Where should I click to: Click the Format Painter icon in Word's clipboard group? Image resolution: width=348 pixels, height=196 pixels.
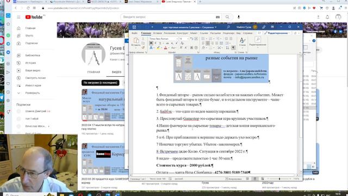click(x=143, y=47)
